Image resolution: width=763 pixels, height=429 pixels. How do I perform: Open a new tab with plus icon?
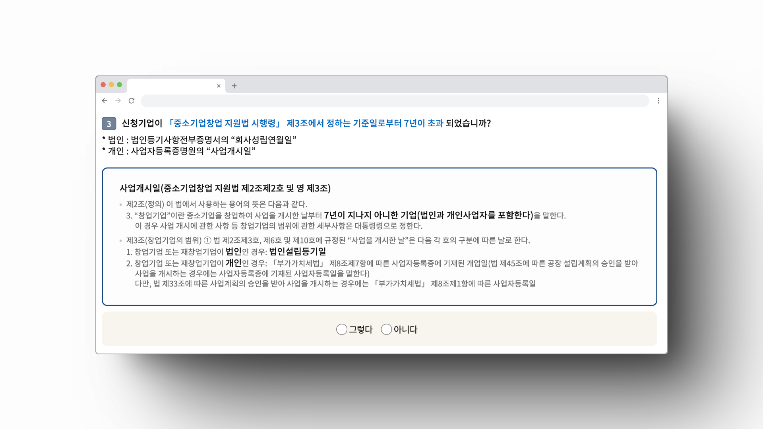point(234,86)
